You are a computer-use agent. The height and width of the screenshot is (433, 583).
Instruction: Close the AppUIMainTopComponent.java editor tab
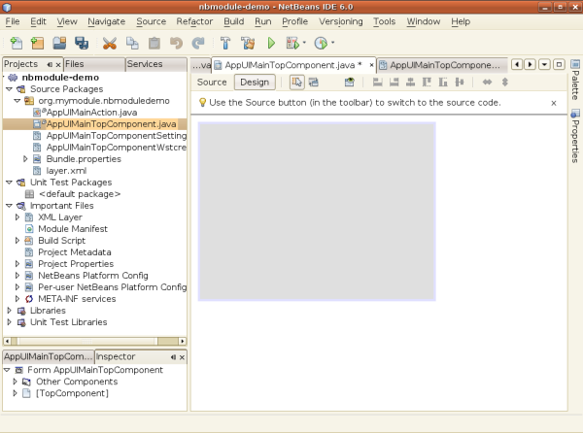tap(371, 65)
